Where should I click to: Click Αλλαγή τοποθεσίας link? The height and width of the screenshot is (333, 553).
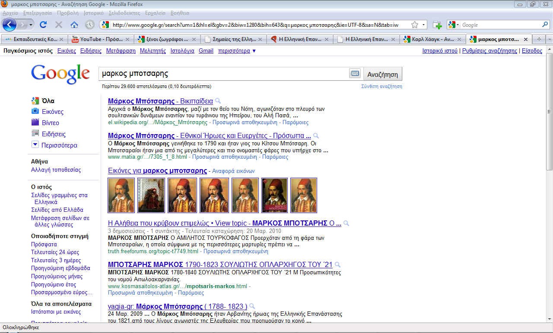56,170
